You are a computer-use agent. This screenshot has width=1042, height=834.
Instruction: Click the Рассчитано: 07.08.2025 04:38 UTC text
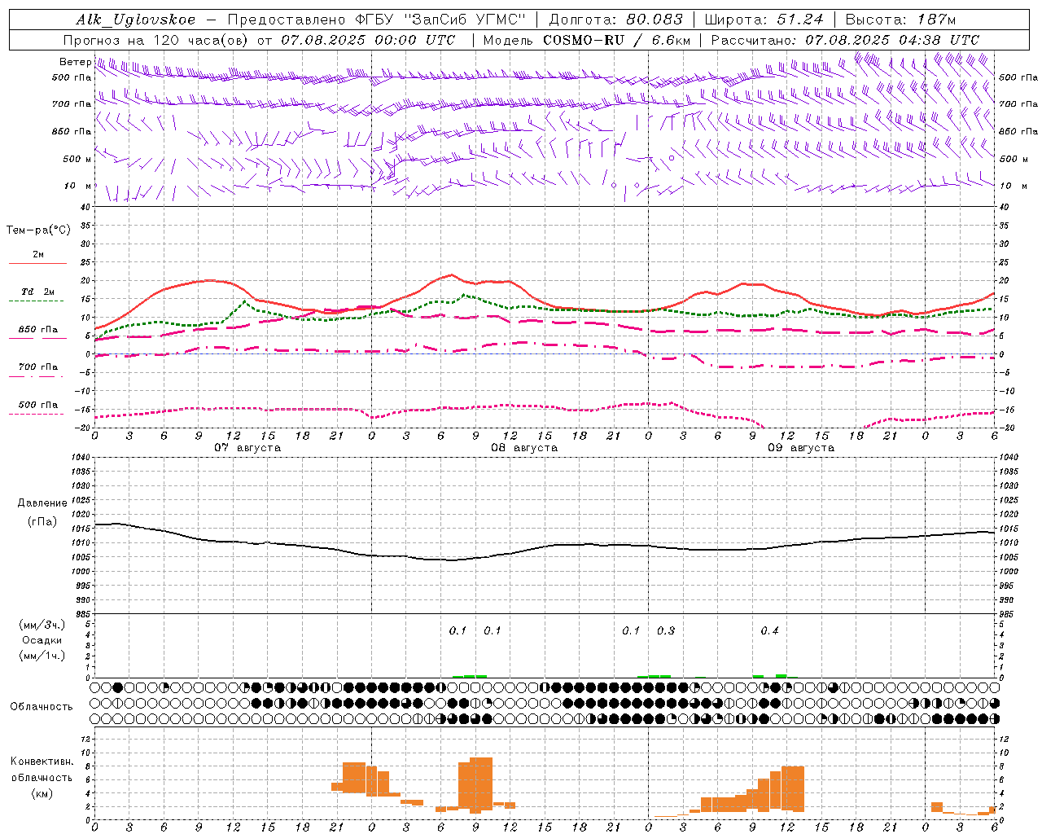[845, 40]
